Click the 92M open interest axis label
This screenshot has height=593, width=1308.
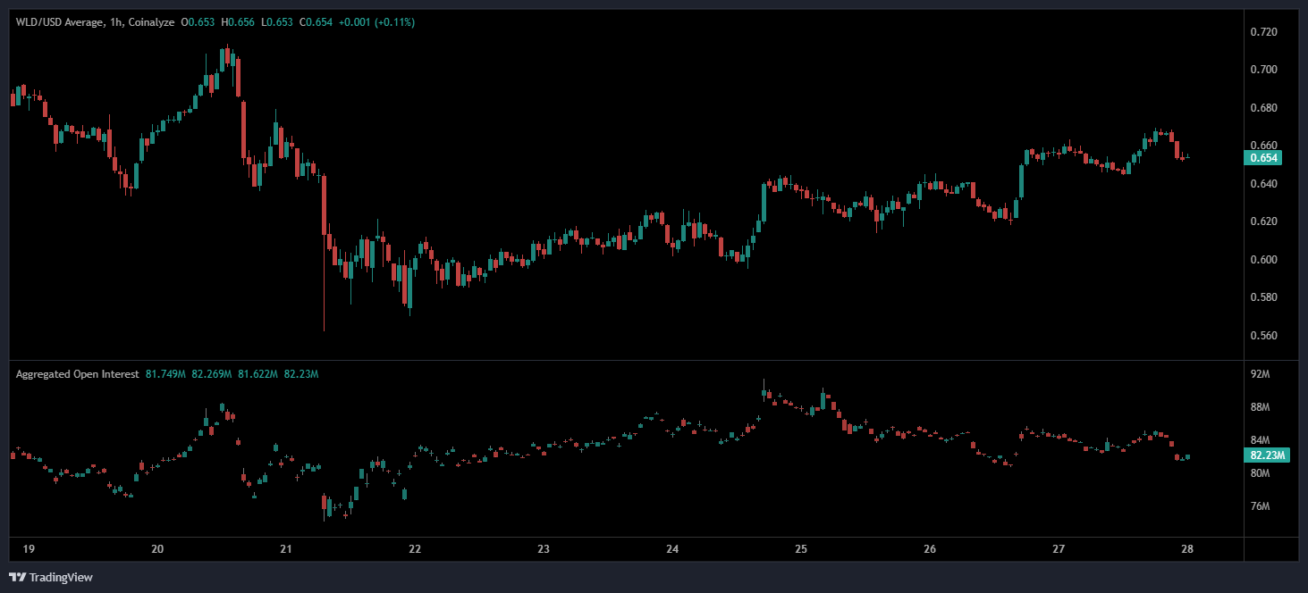click(1261, 374)
